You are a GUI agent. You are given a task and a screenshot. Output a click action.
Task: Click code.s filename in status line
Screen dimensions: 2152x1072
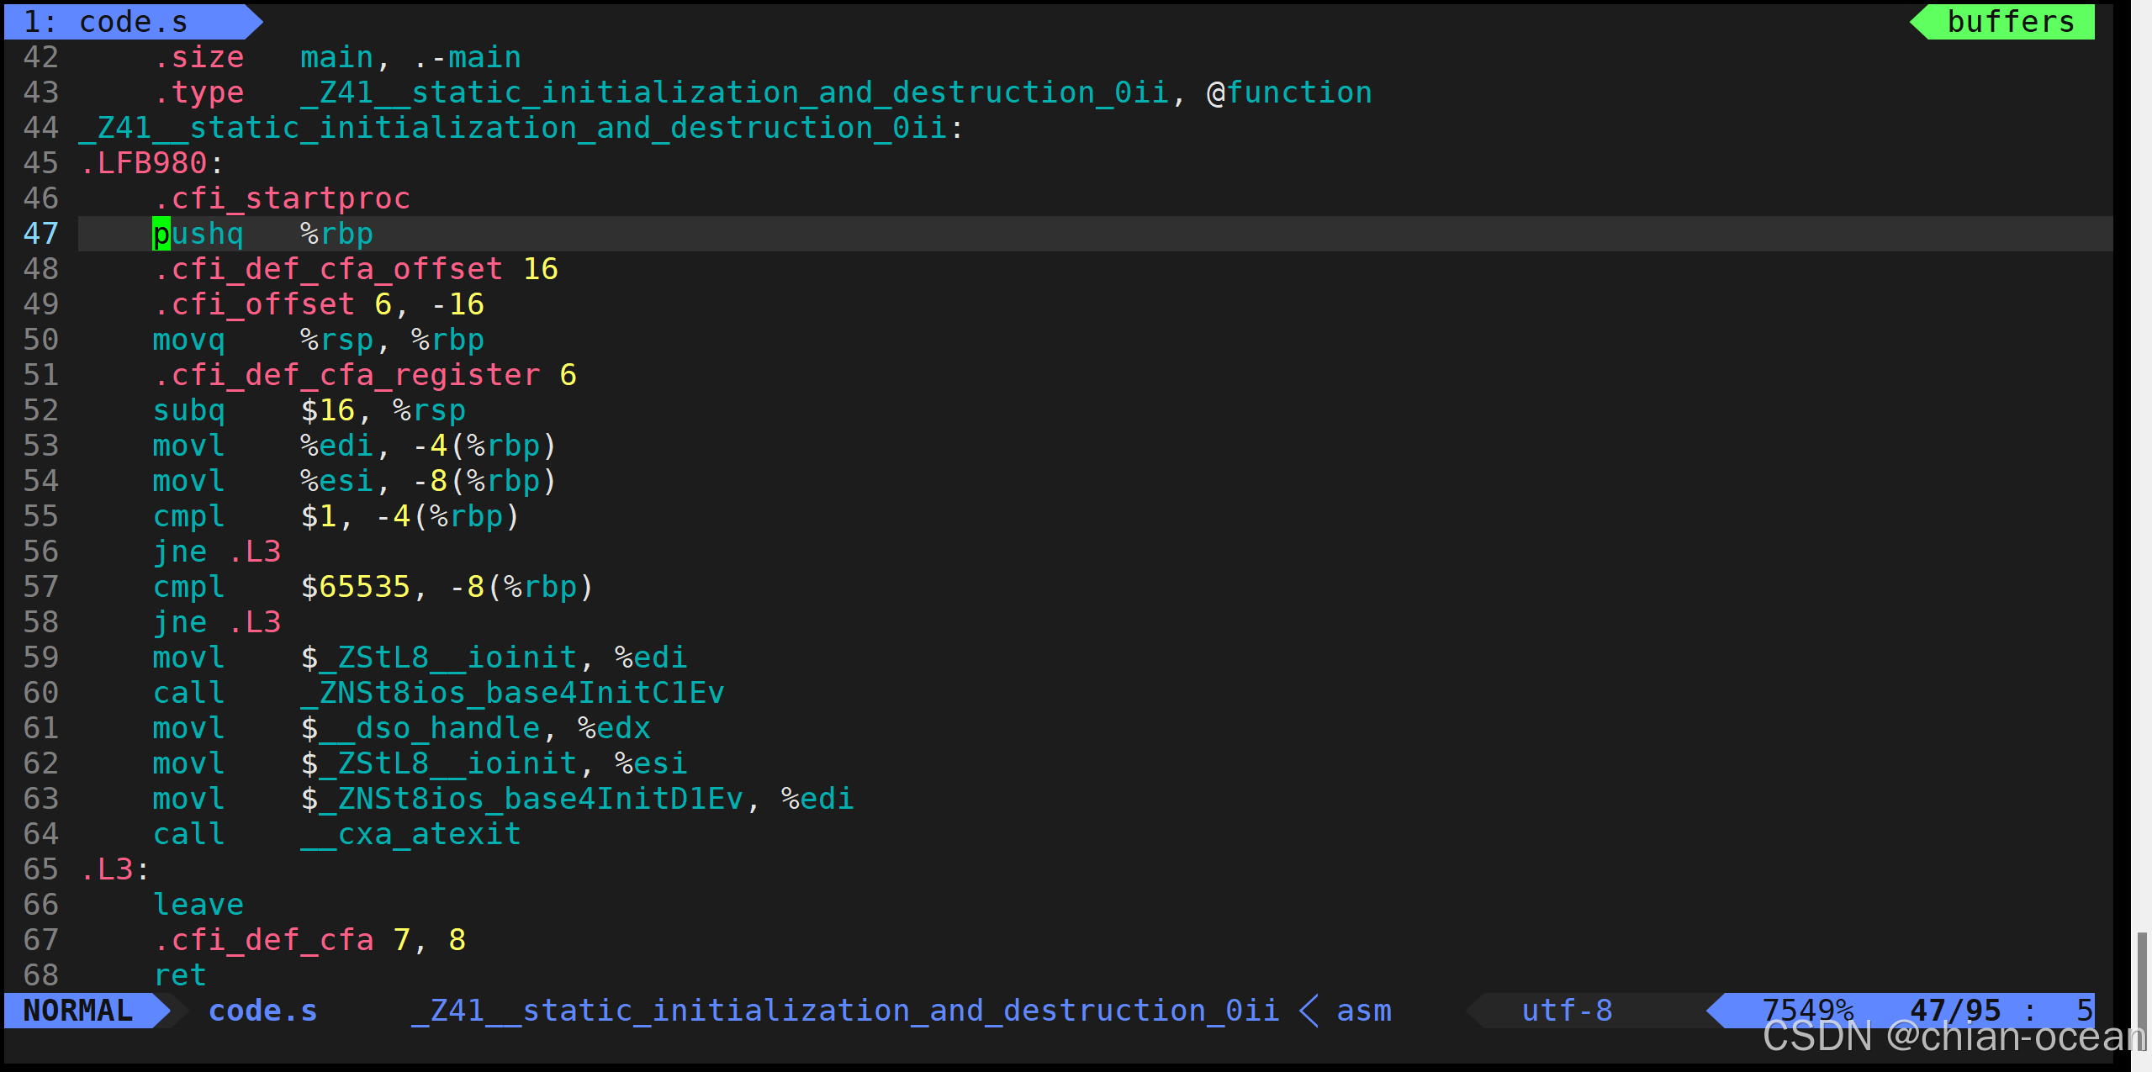[262, 1010]
